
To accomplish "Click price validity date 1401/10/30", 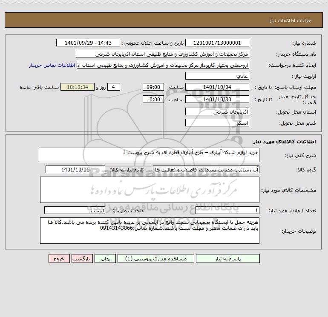I will (217, 99).
